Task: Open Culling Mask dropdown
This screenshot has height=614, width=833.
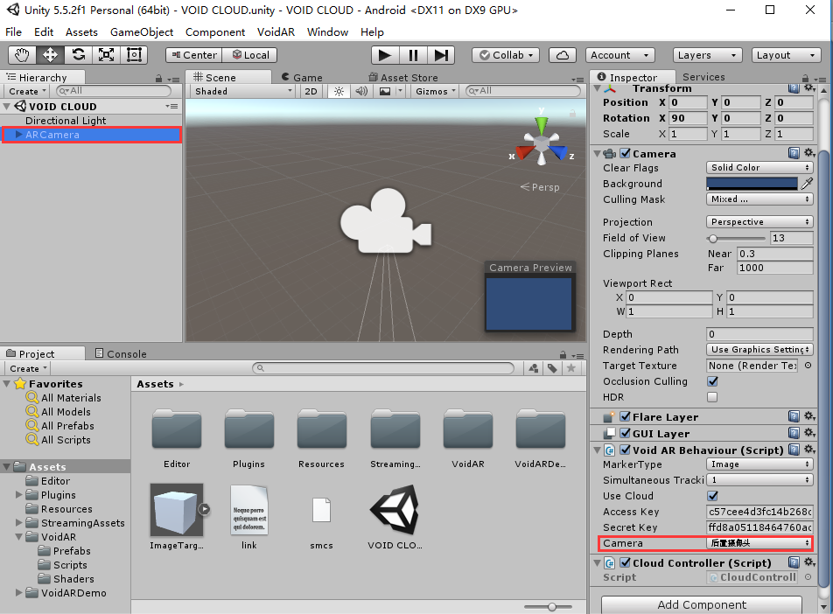Action: click(759, 199)
